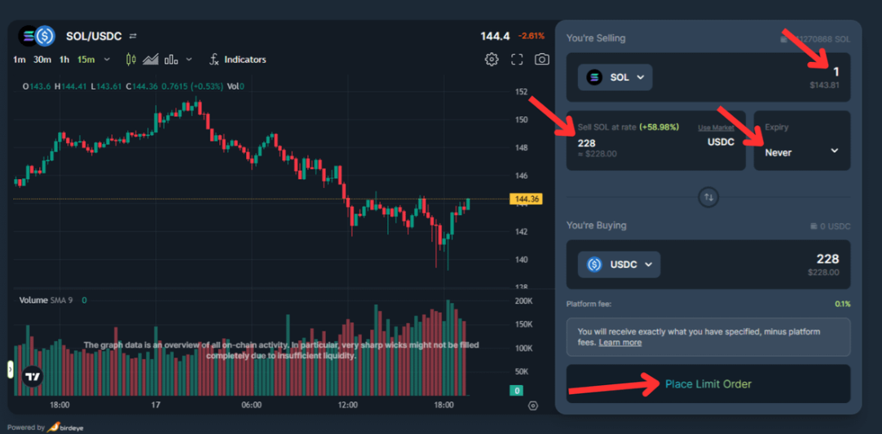882x434 pixels.
Task: Choose the bars chart type icon
Action: pyautogui.click(x=171, y=59)
